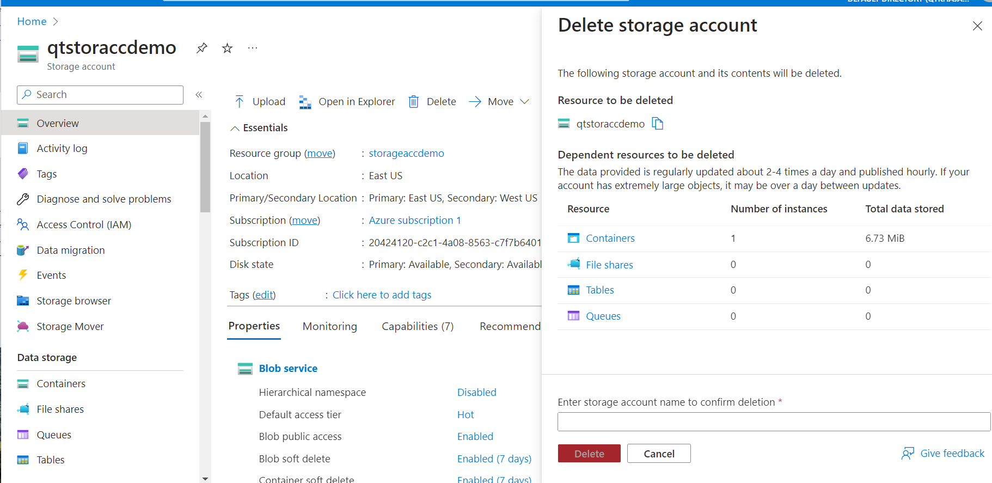Click the File shares link in delete panel
Screen dimensions: 992x483
pos(610,265)
